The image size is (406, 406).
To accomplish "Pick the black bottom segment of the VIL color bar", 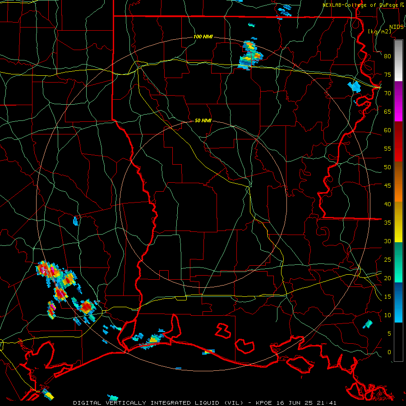I will click(x=398, y=342).
